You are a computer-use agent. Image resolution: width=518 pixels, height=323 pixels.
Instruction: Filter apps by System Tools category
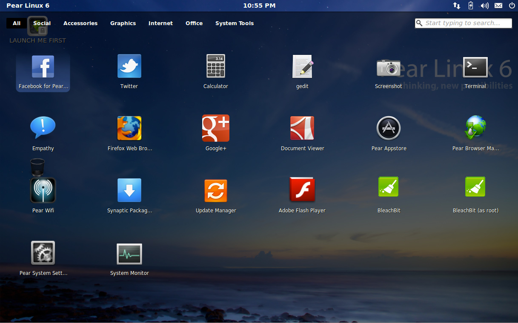(x=235, y=23)
